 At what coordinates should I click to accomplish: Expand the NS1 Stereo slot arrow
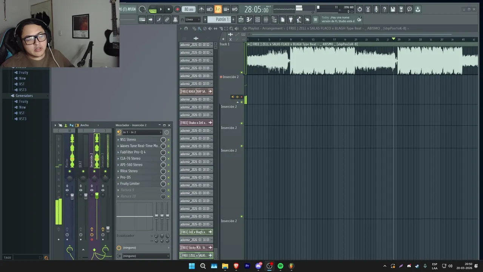click(118, 139)
